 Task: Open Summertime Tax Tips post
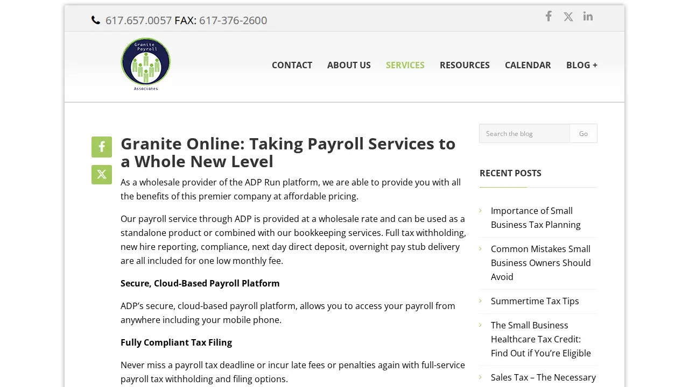pyautogui.click(x=535, y=301)
